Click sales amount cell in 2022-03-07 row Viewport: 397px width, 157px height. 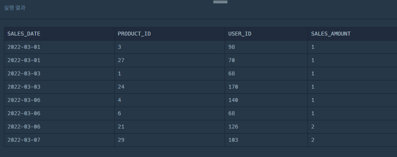(352, 140)
